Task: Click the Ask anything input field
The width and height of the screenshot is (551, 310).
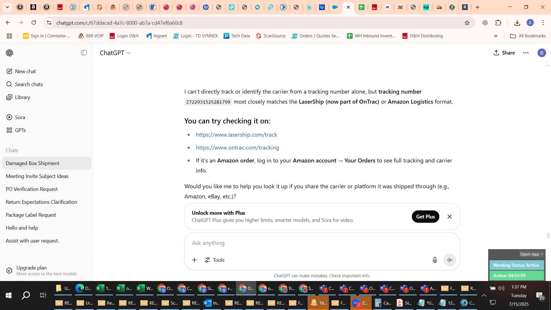Action: tap(321, 243)
